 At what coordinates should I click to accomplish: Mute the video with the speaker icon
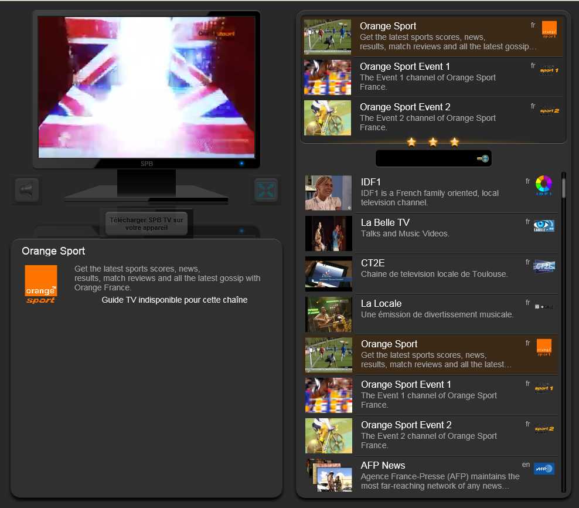(x=27, y=190)
